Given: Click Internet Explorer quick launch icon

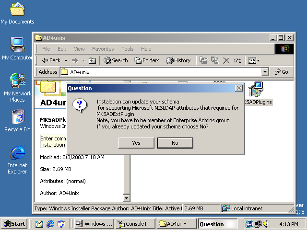Looking at the screenshot, I should (50, 224).
